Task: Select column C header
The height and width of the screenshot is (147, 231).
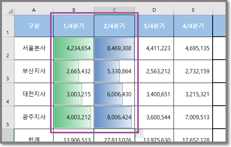Action: (114, 10)
